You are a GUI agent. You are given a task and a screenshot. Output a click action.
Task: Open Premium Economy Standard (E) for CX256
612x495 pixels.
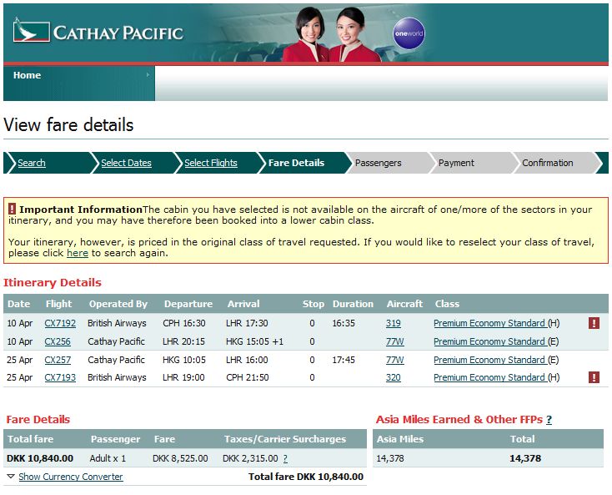[495, 341]
